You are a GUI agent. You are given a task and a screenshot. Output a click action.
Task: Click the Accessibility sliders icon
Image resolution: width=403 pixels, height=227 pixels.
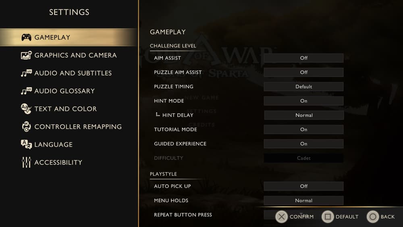[x=26, y=162]
